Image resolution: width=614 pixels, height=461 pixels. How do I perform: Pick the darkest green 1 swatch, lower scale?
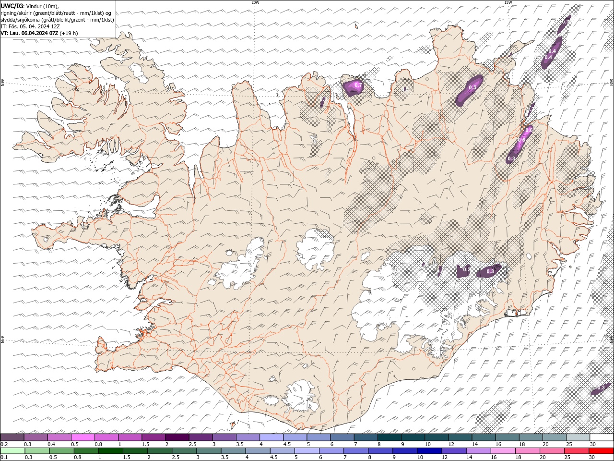tap(110, 451)
